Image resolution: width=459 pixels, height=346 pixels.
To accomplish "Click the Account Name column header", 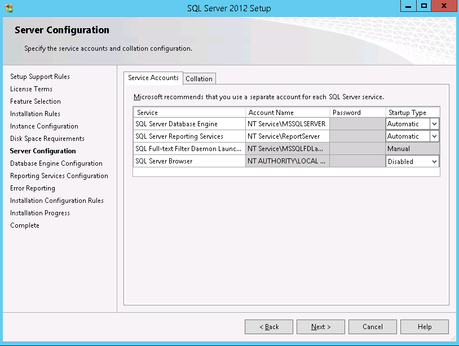I will pos(288,113).
